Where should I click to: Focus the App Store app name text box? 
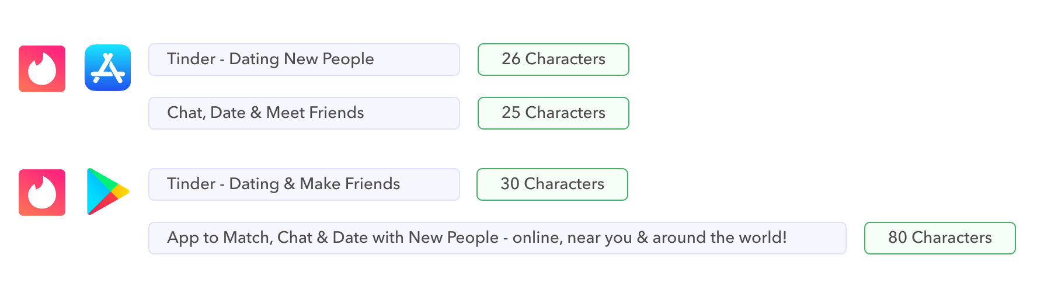pos(304,60)
